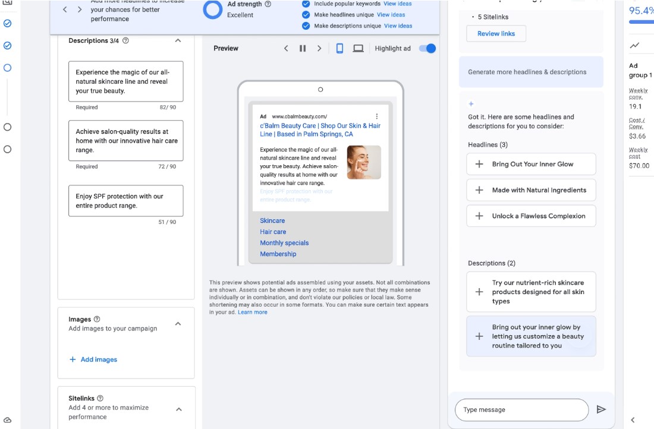
Task: Add the 'Bring out your inner glow by' description
Action: 531,336
